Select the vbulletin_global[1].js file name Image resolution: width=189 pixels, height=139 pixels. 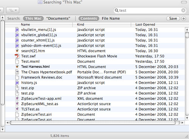pos(39,35)
